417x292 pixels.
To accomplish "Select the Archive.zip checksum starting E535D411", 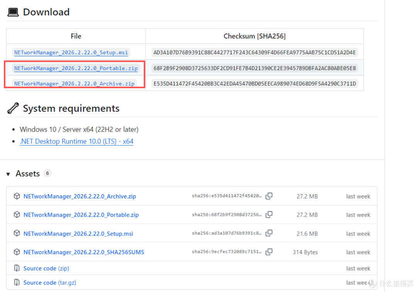I will pyautogui.click(x=254, y=84).
